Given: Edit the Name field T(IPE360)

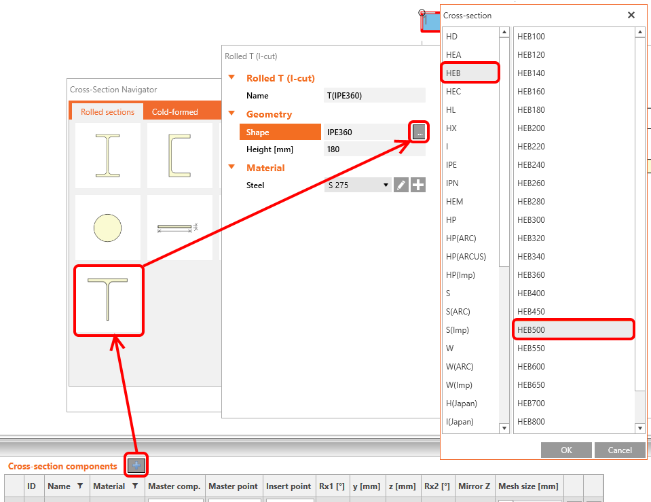Looking at the screenshot, I should click(x=375, y=96).
